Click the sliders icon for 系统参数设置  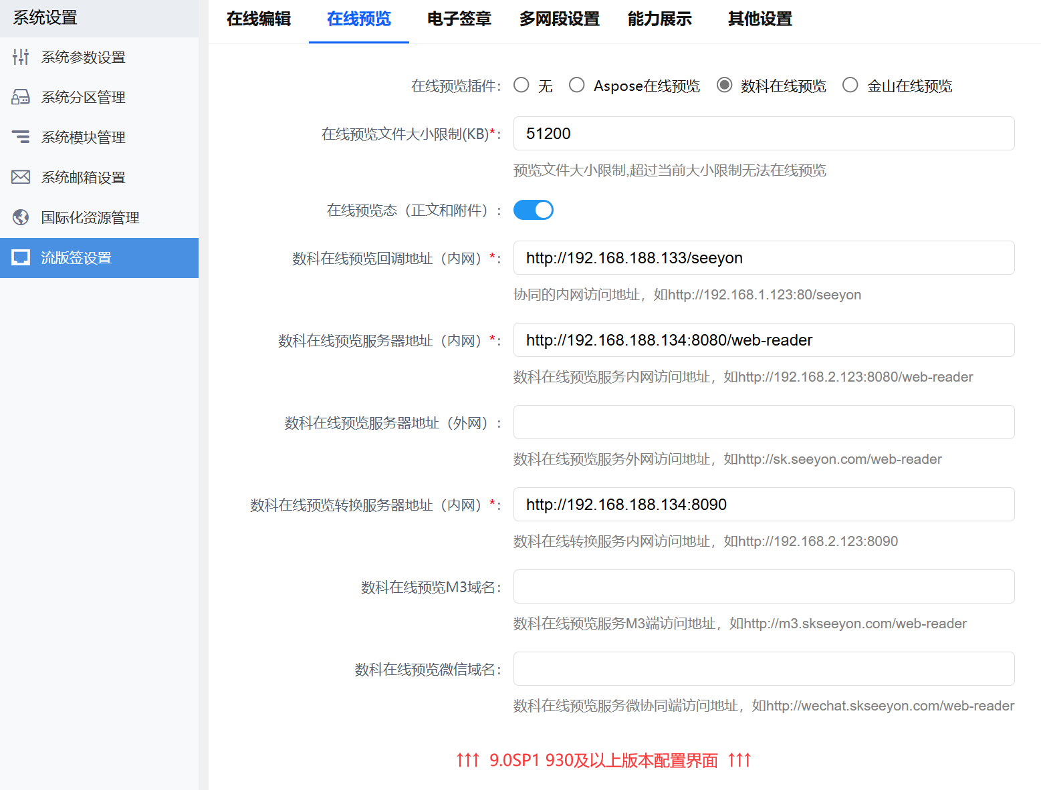tap(21, 57)
